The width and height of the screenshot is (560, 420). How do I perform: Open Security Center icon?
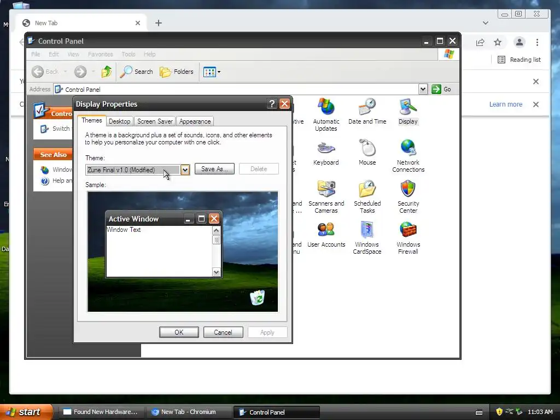click(408, 197)
